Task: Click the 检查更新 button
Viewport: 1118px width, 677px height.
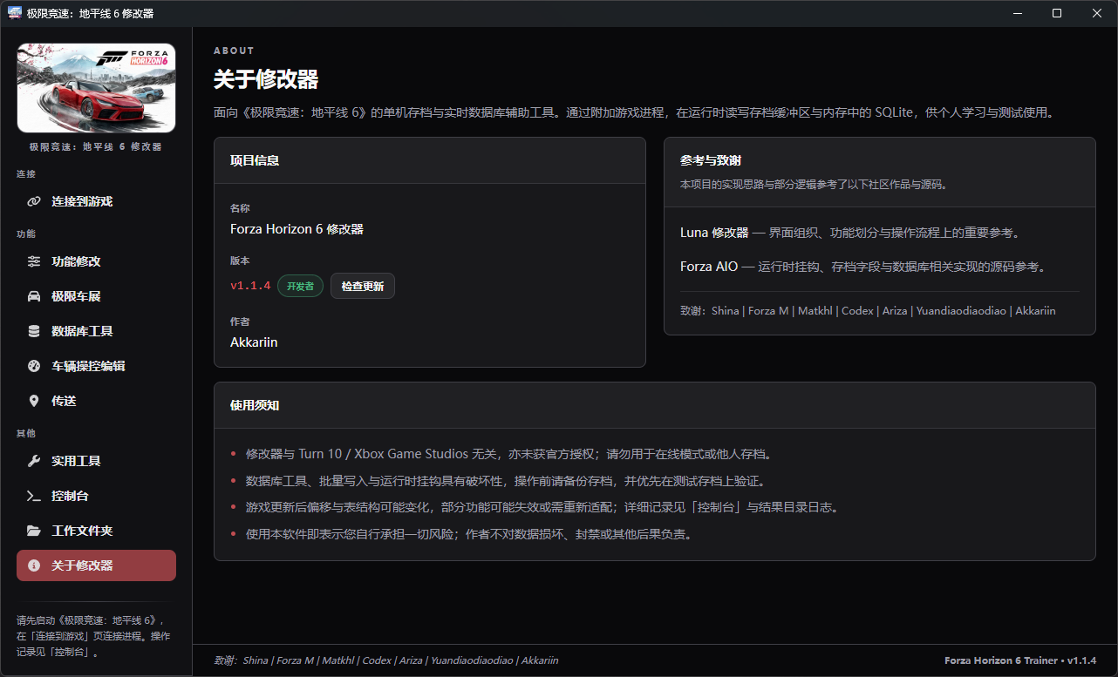Action: pyautogui.click(x=363, y=286)
